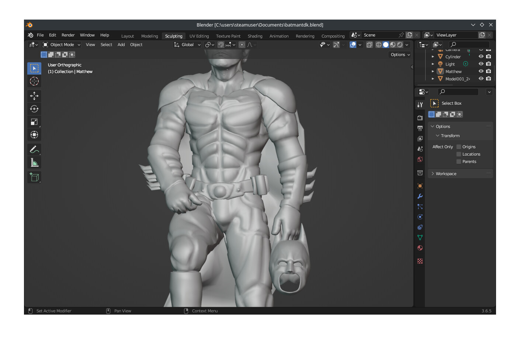The width and height of the screenshot is (520, 343).
Task: Open the shading options dropdown arrow
Action: tap(407, 45)
